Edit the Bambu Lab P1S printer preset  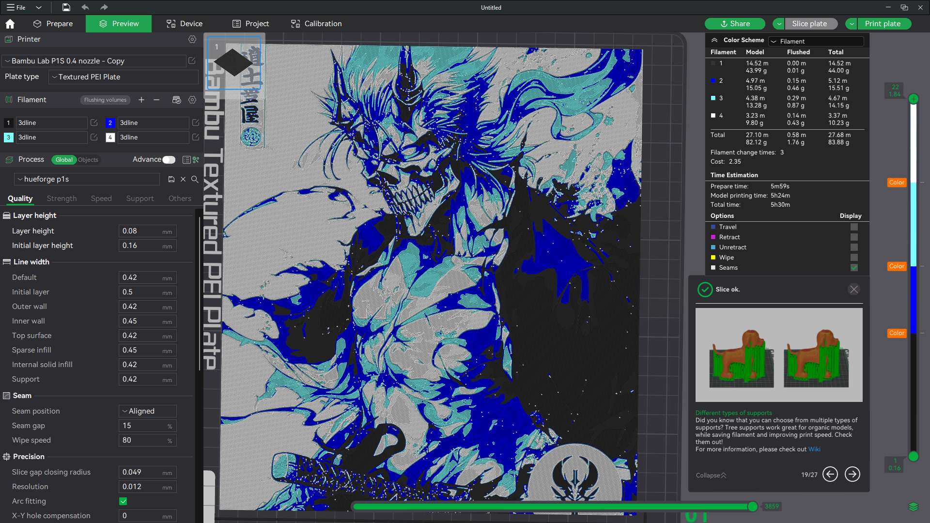pos(192,61)
